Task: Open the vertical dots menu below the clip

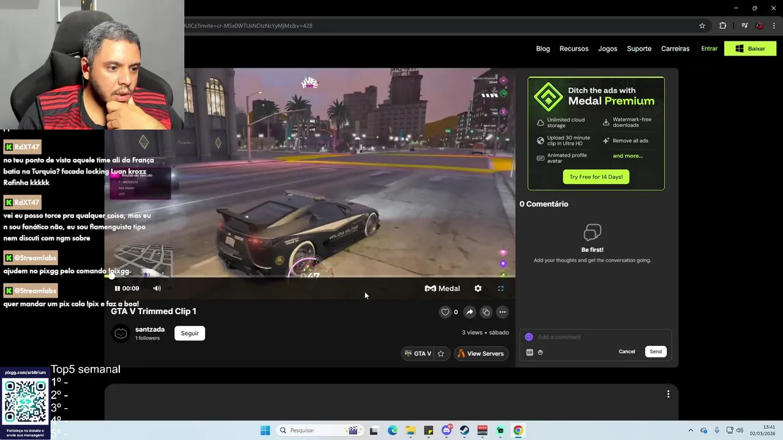Action: (668, 394)
